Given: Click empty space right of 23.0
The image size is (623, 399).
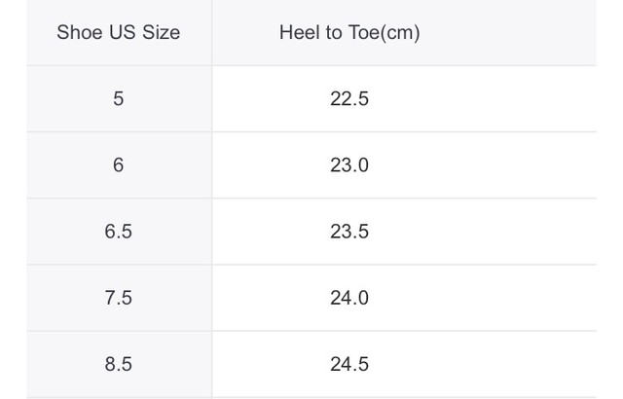Looking at the screenshot, I should pyautogui.click(x=483, y=164).
